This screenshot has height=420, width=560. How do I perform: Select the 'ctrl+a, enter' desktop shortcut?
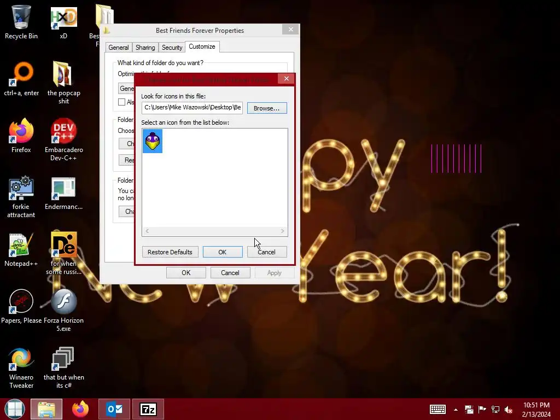(x=21, y=79)
